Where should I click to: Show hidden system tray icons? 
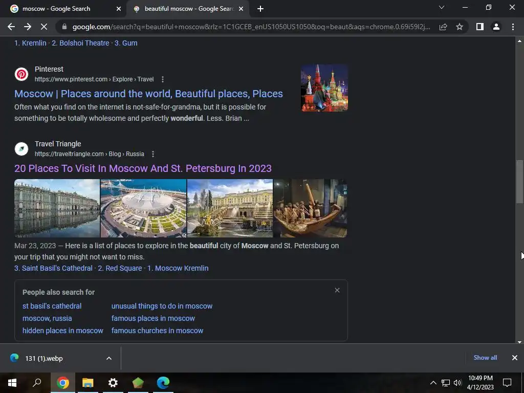433,383
